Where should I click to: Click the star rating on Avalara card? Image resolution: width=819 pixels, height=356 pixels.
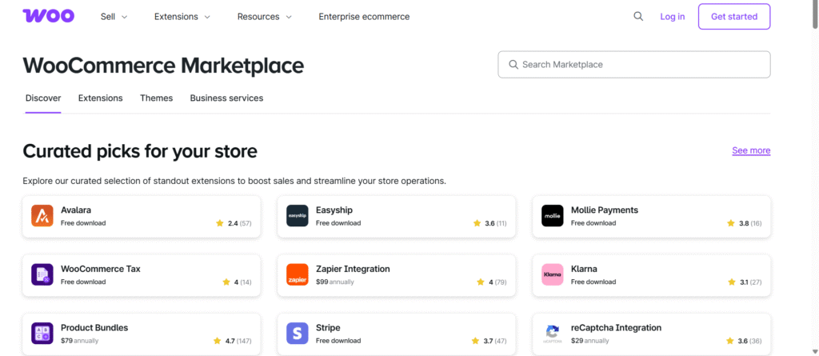[x=234, y=223]
